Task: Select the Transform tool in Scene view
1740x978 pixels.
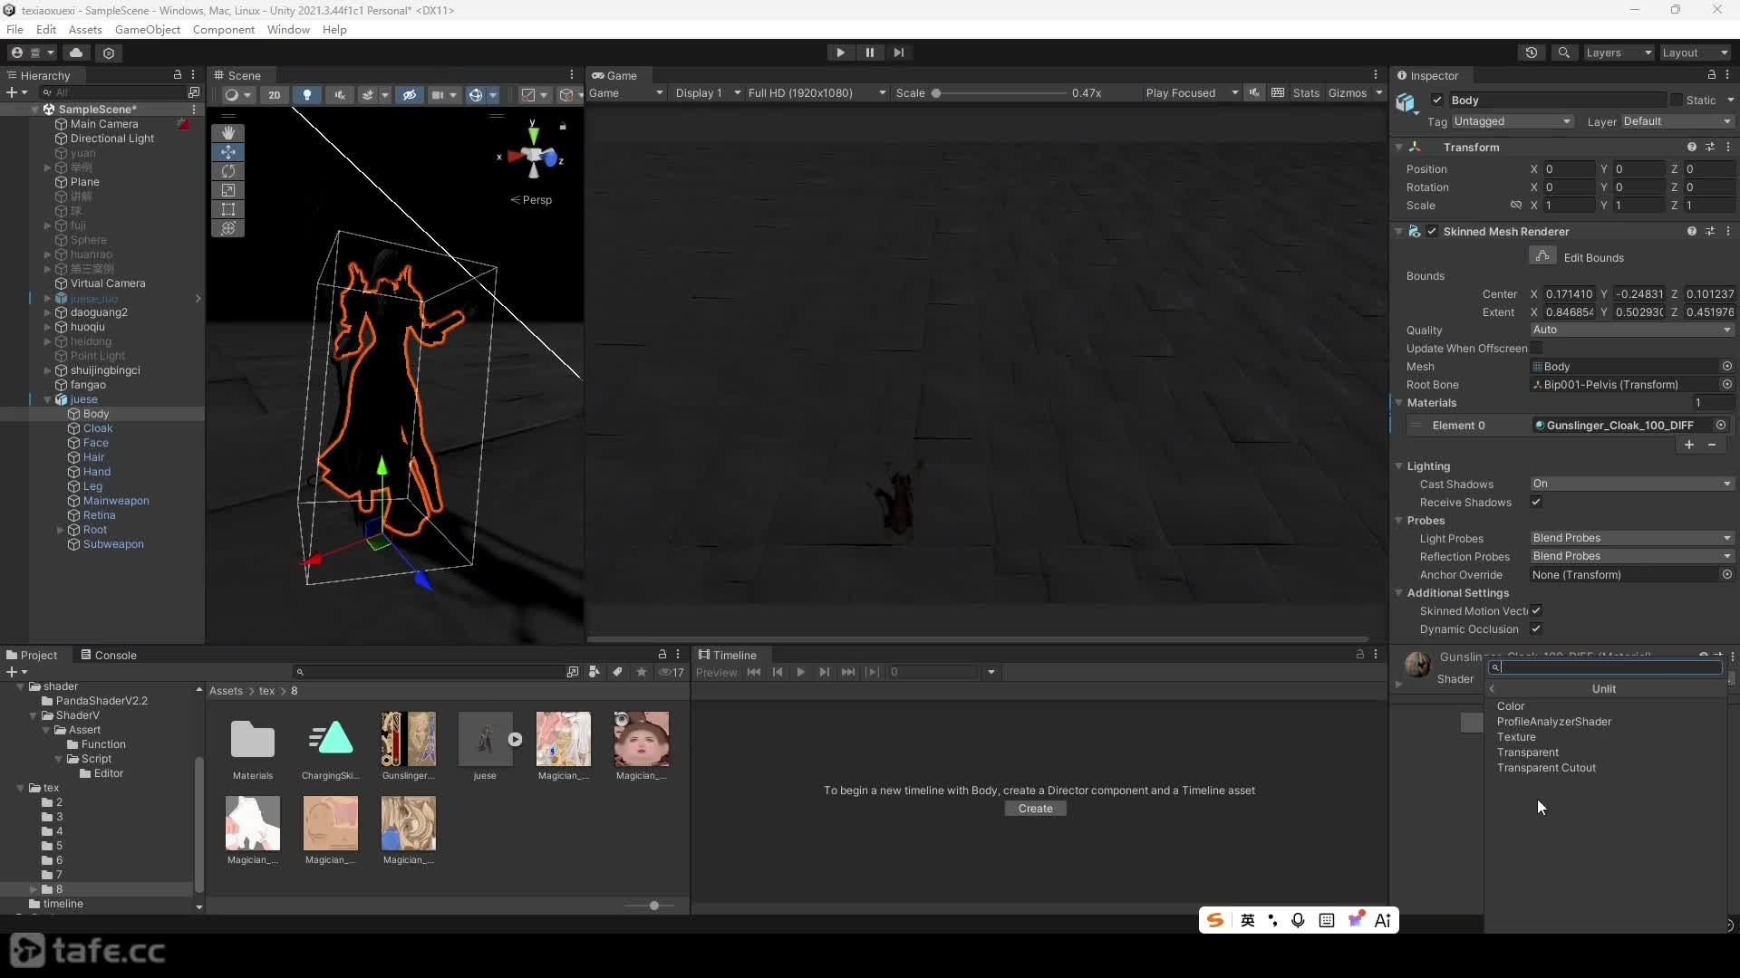Action: [x=227, y=228]
